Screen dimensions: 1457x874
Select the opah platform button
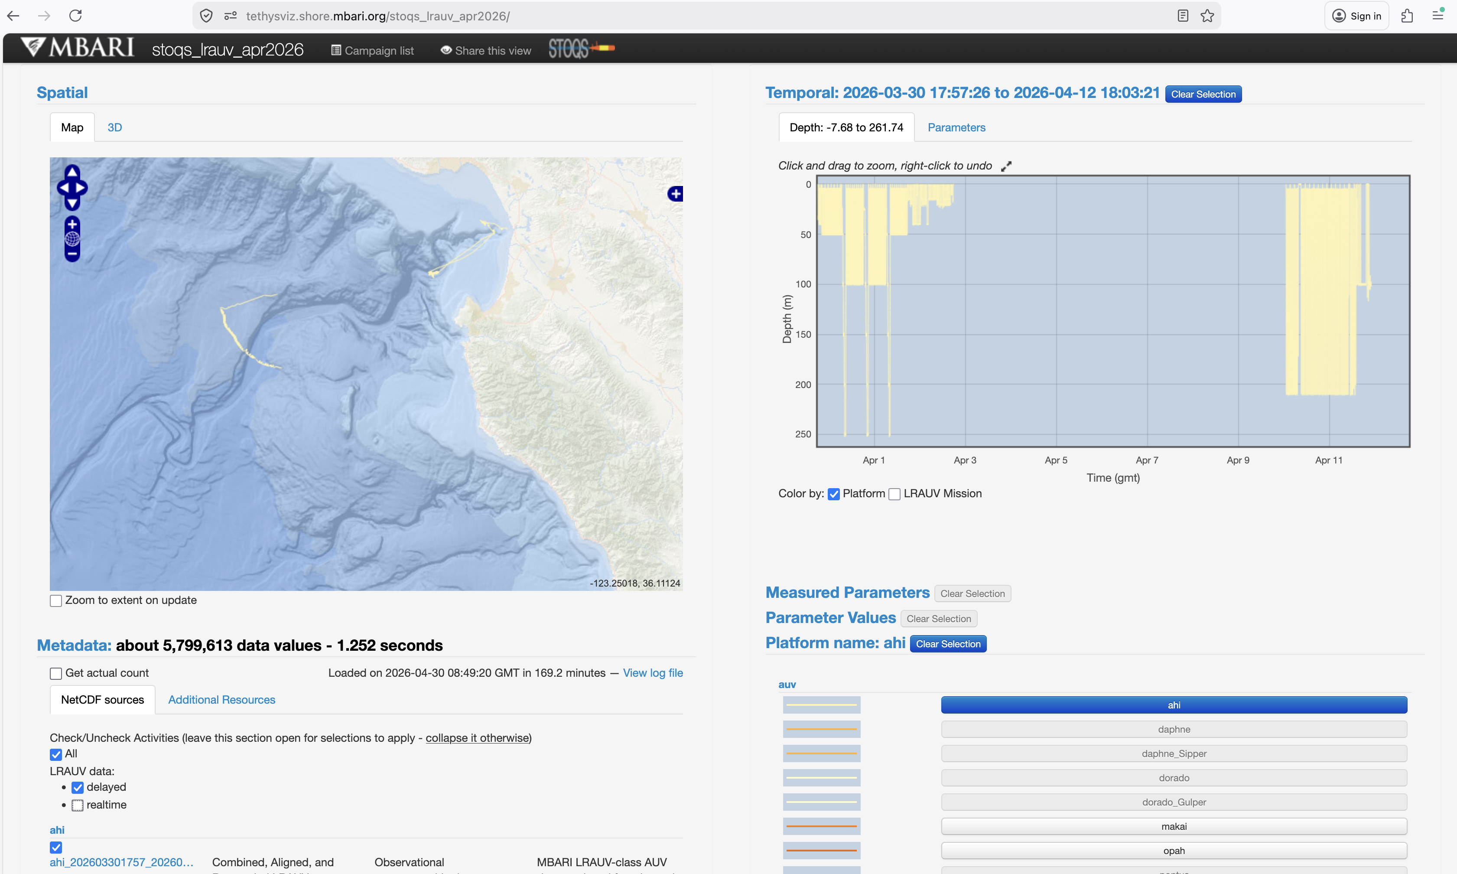[x=1174, y=851]
